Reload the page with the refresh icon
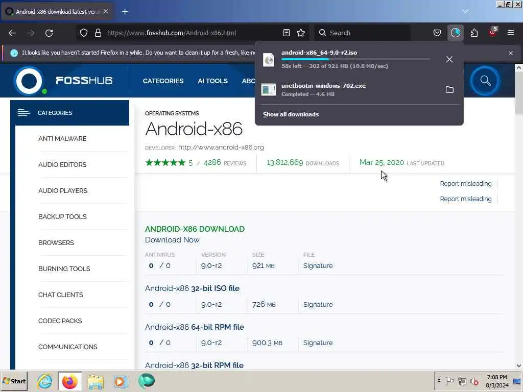This screenshot has height=392, width=523. coord(49,33)
